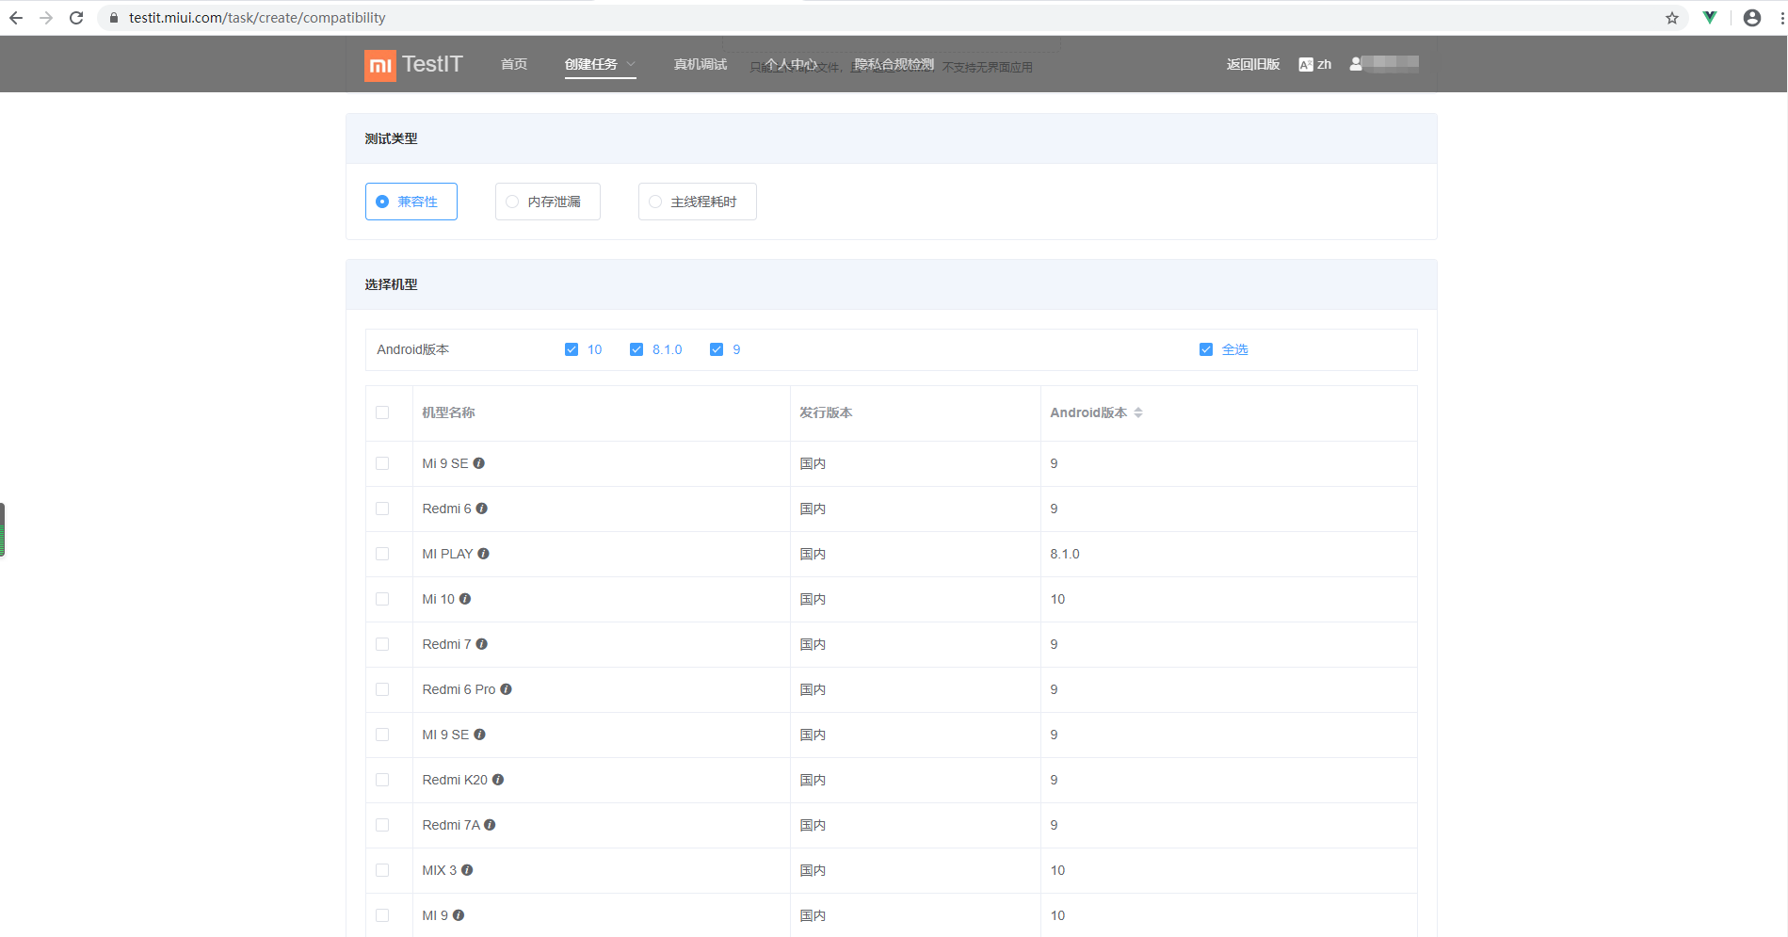Screen dimensions: 1788x937
Task: Toggle Android version 10 checkbox
Action: pos(572,349)
